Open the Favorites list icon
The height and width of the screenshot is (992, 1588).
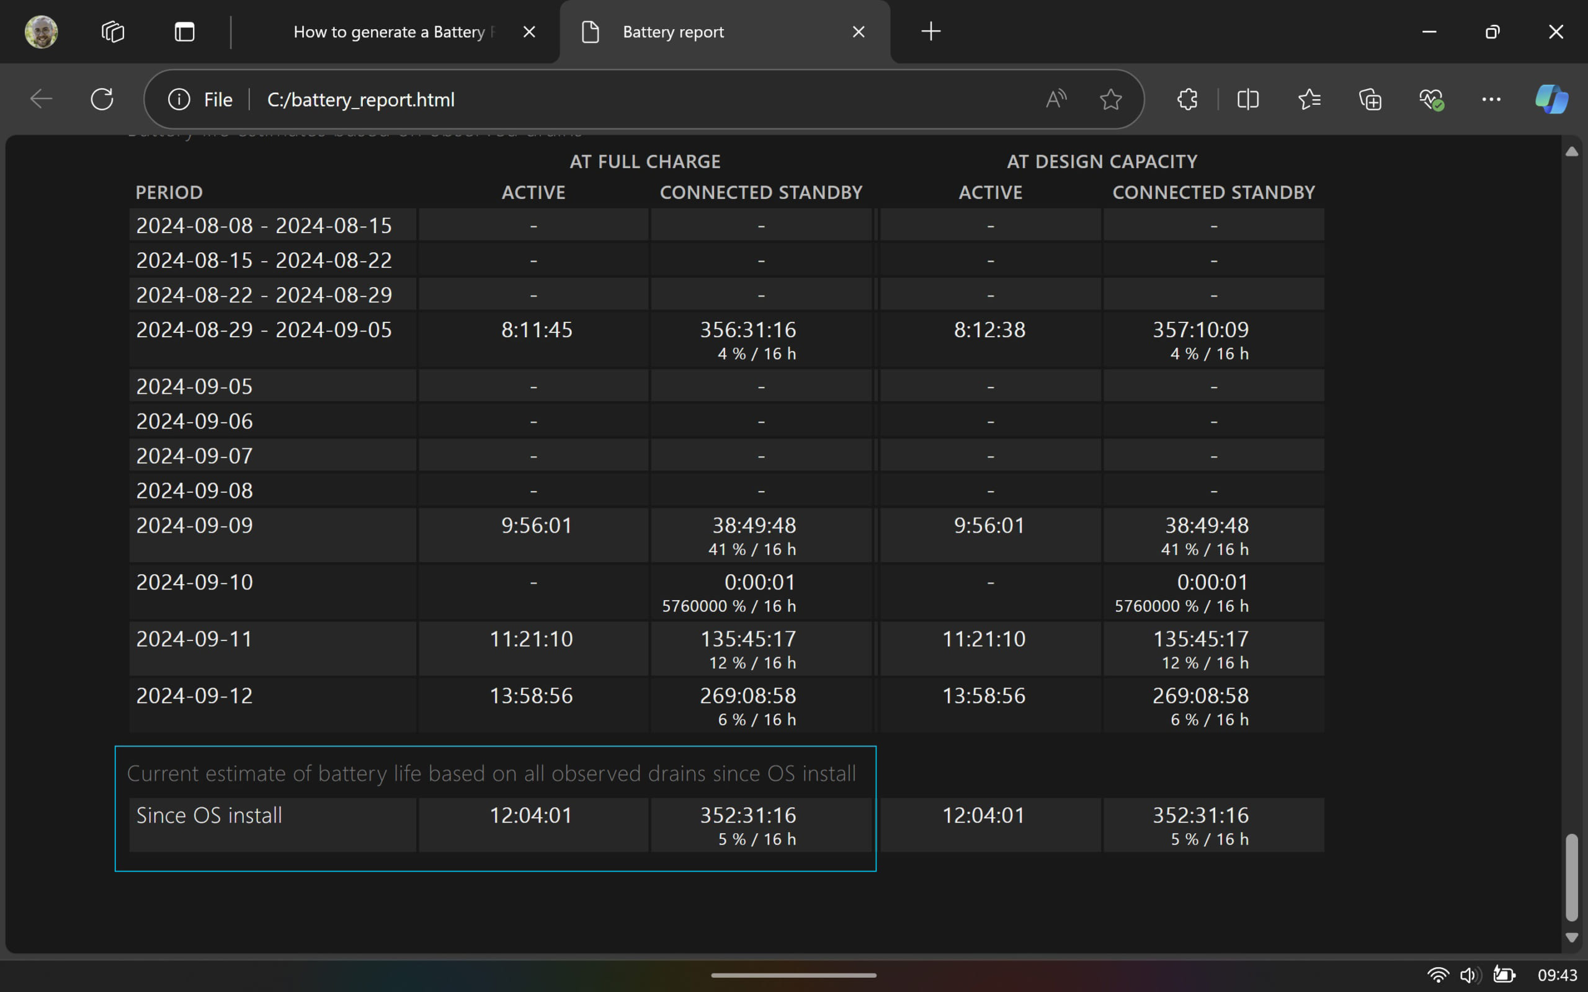(x=1309, y=99)
